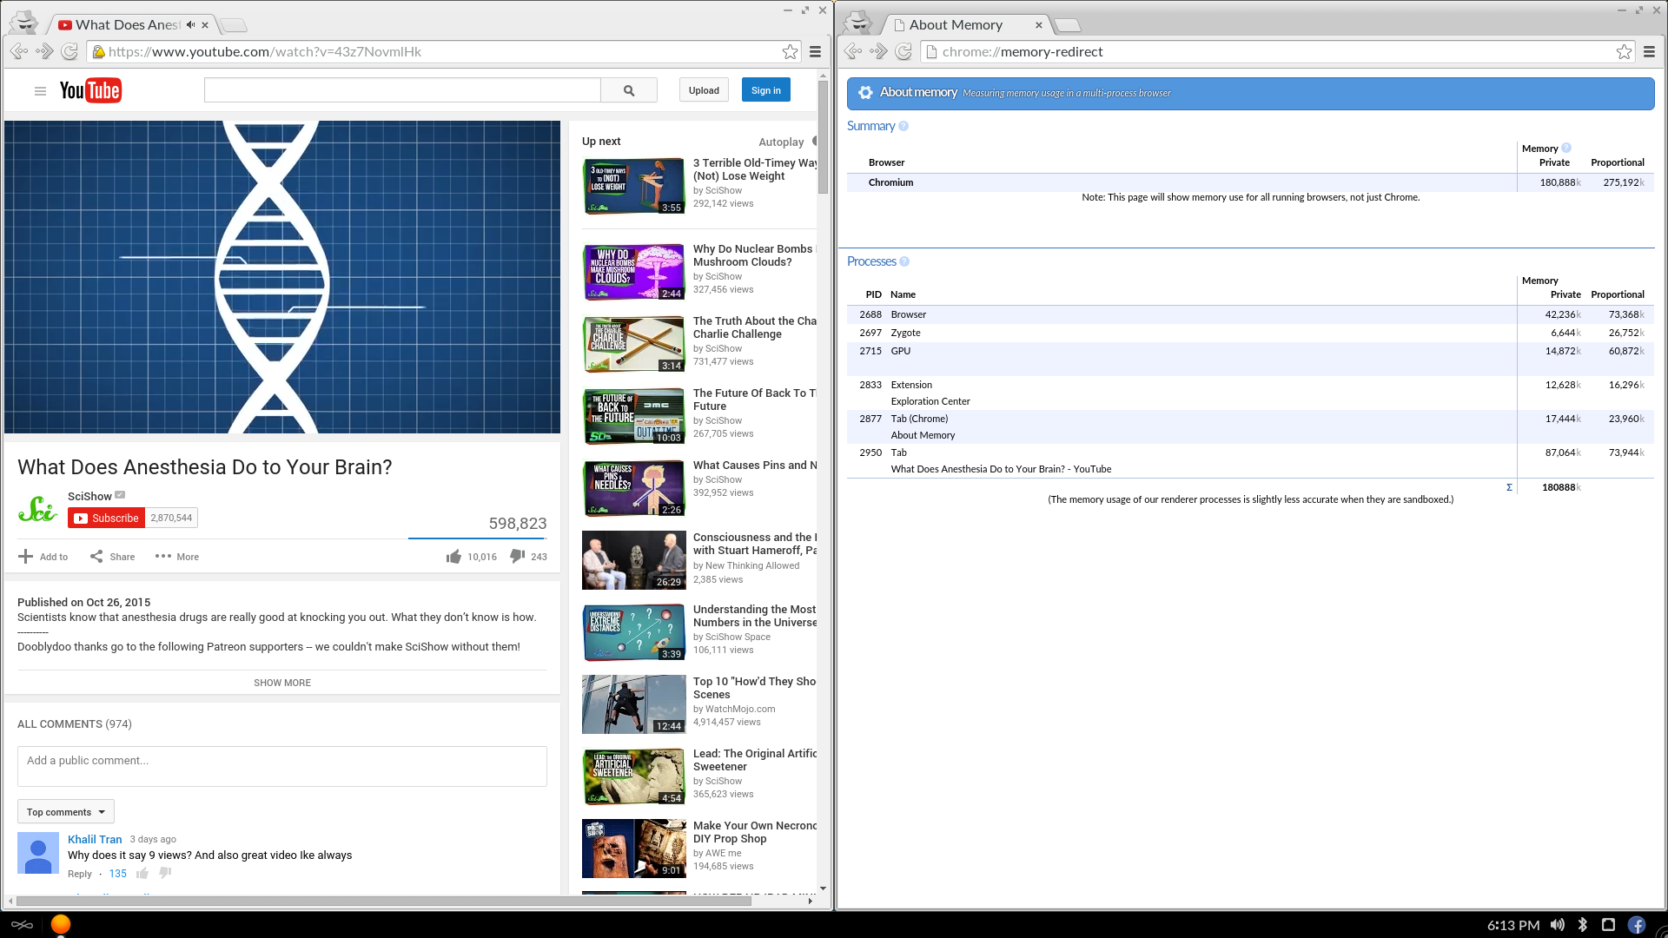Open new tab in About Memory window
The height and width of the screenshot is (938, 1668).
pyautogui.click(x=1067, y=25)
